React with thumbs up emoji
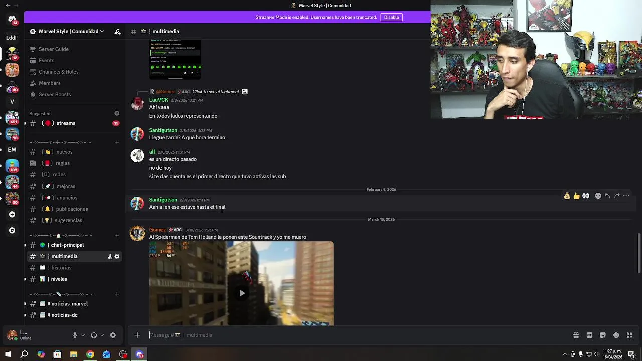The width and height of the screenshot is (642, 361). pyautogui.click(x=576, y=196)
